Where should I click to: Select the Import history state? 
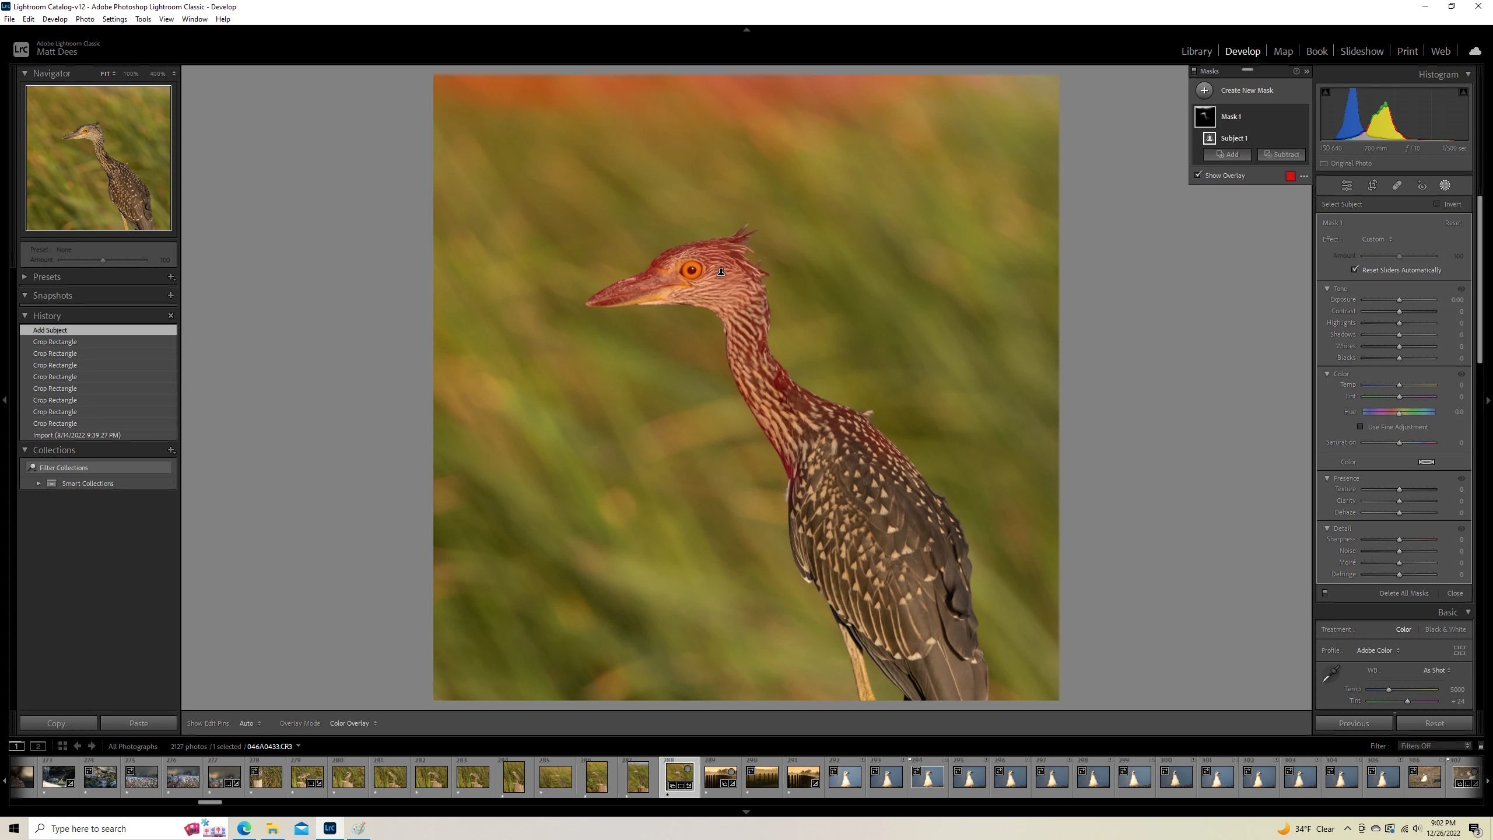(76, 435)
